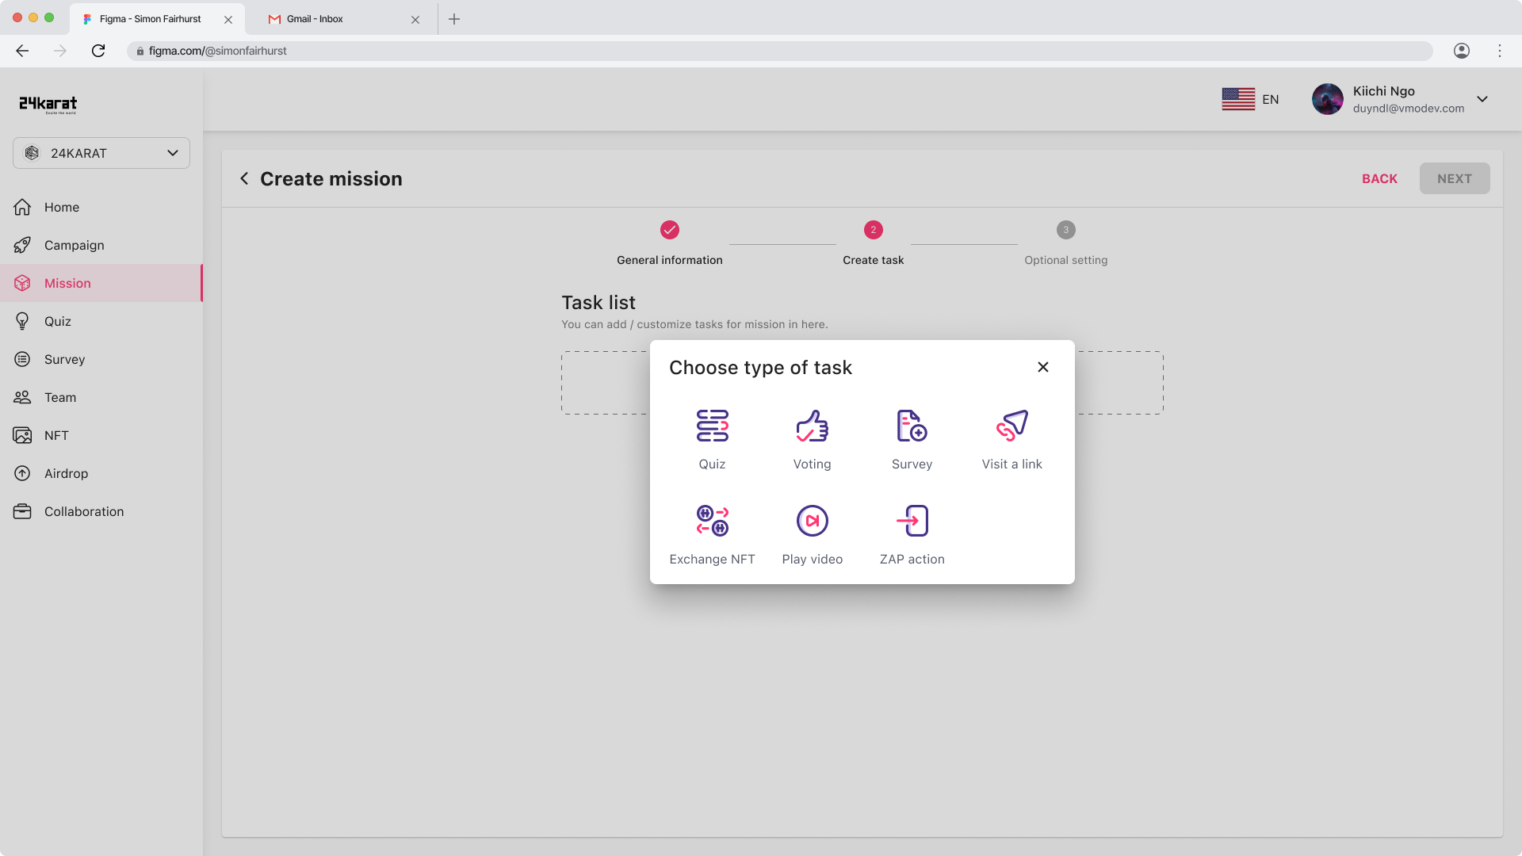Open the 24KARAT workspace dropdown
1522x856 pixels.
101,153
